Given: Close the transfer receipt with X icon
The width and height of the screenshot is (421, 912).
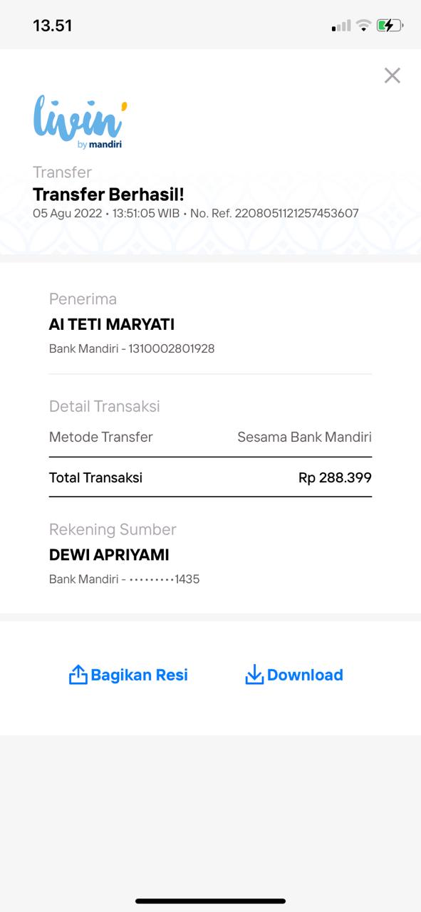Looking at the screenshot, I should pos(393,76).
